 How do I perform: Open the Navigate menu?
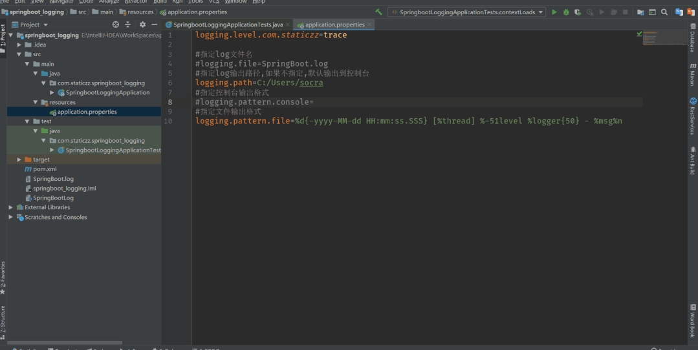pos(61,2)
